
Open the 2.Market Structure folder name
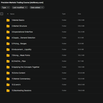[x=19, y=26]
